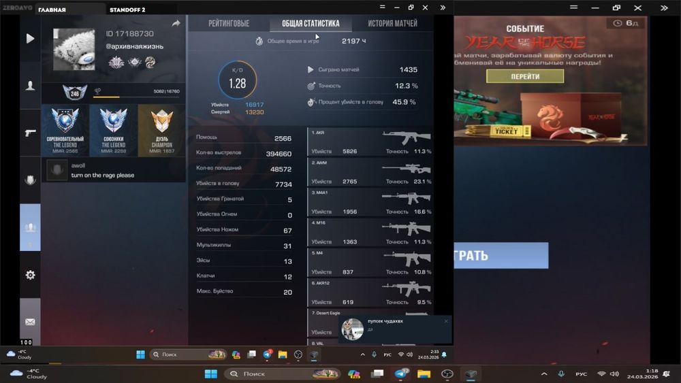This screenshot has width=681, height=383.
Task: Select the M4A1 weapon stats row
Action: [x=370, y=202]
